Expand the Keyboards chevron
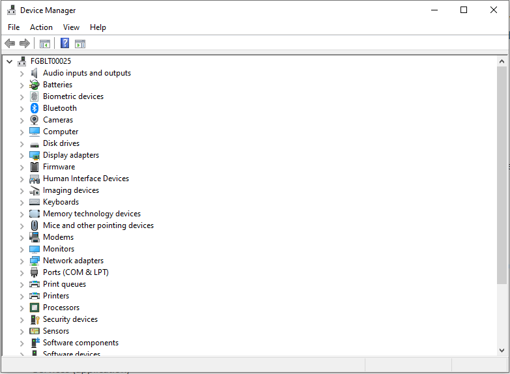The height and width of the screenshot is (374, 510). click(x=21, y=203)
